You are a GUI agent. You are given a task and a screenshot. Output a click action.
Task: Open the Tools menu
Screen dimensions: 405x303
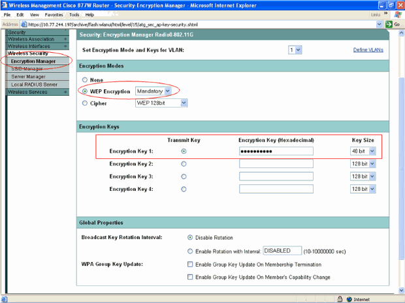click(x=74, y=15)
